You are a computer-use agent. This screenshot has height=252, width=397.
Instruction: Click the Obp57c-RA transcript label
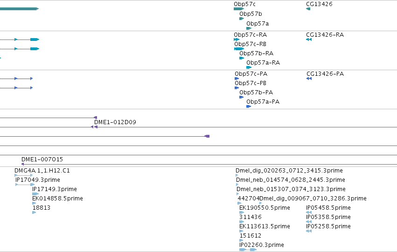250,35
